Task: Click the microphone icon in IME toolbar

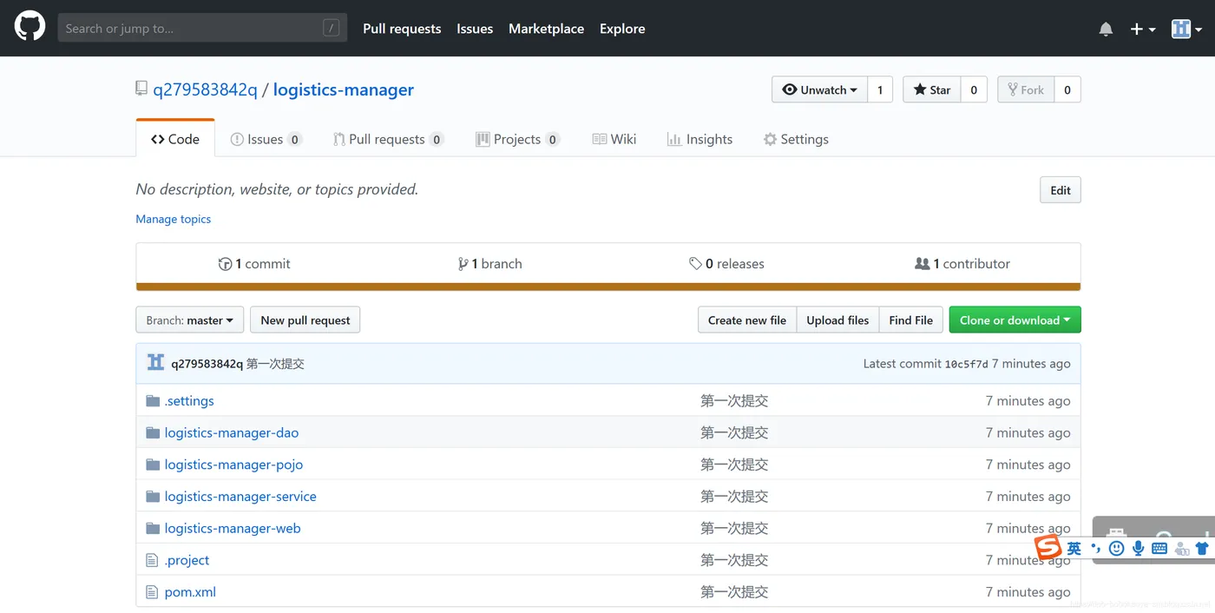Action: click(1138, 548)
